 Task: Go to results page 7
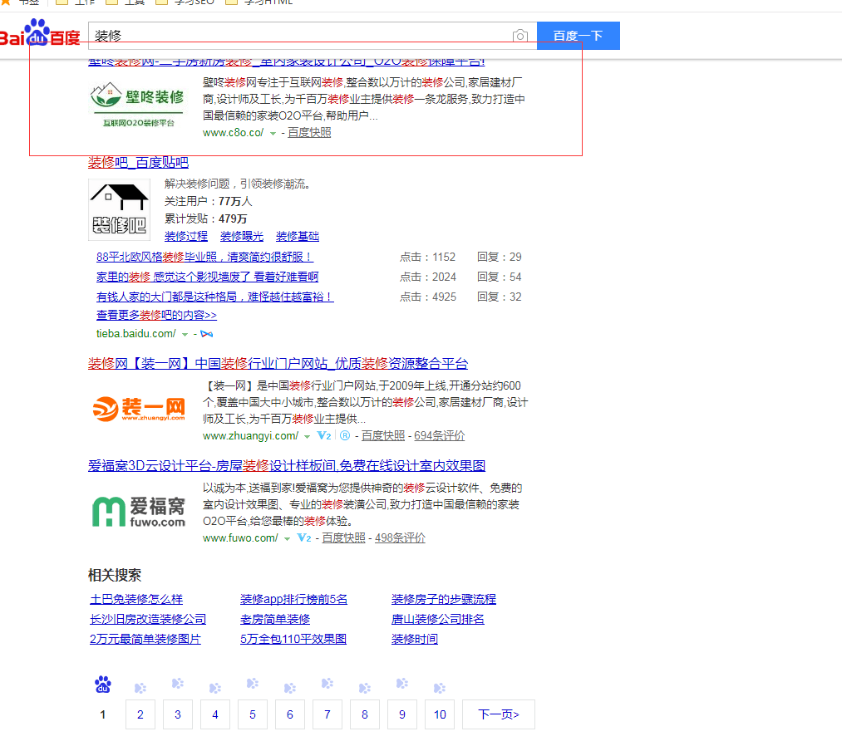pos(327,714)
